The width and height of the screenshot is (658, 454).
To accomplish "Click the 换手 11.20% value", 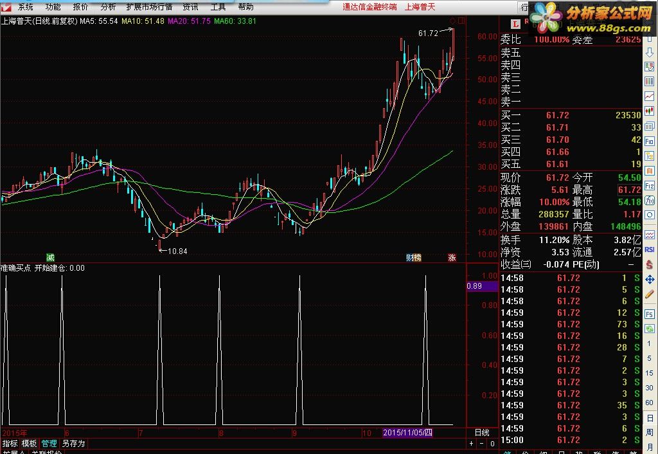I will tap(554, 240).
